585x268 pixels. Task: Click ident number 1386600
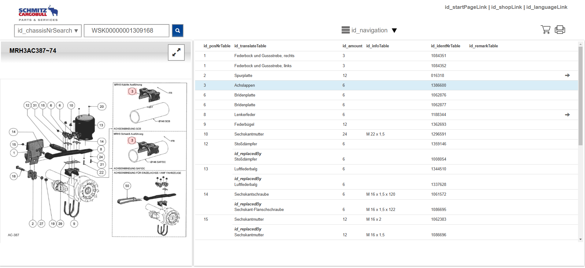pyautogui.click(x=439, y=85)
